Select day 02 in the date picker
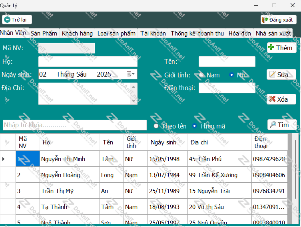The height and width of the screenshot is (227, 301). click(43, 74)
